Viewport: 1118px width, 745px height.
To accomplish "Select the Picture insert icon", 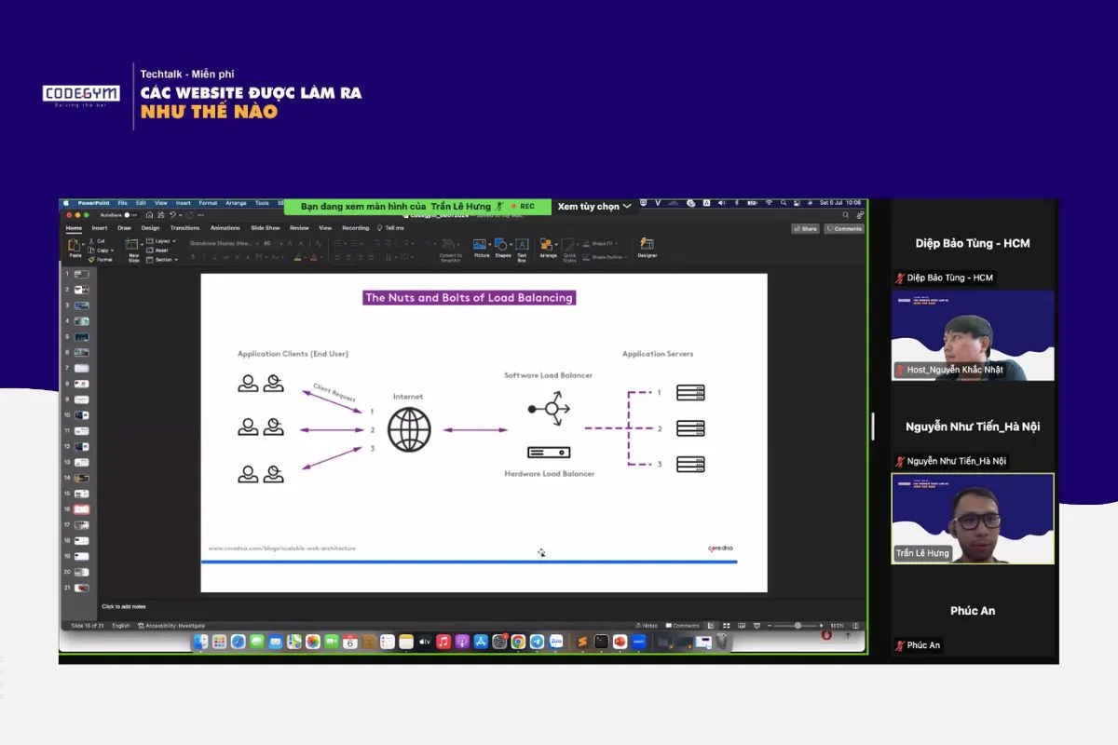I will point(481,246).
